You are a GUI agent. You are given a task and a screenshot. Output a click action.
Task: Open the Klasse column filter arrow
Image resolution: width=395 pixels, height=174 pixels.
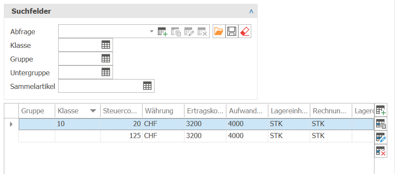93,111
